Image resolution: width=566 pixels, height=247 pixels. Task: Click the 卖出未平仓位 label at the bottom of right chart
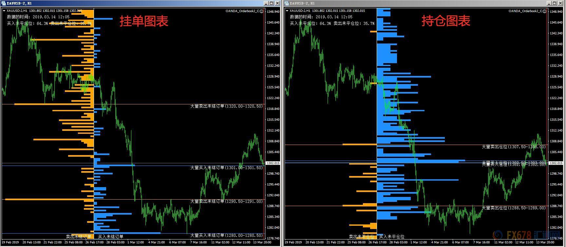point(362,237)
